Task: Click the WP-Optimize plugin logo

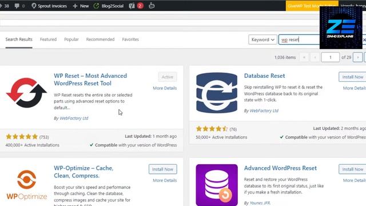Action: click(27, 185)
